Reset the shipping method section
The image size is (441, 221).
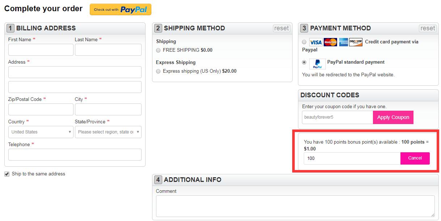click(x=281, y=28)
